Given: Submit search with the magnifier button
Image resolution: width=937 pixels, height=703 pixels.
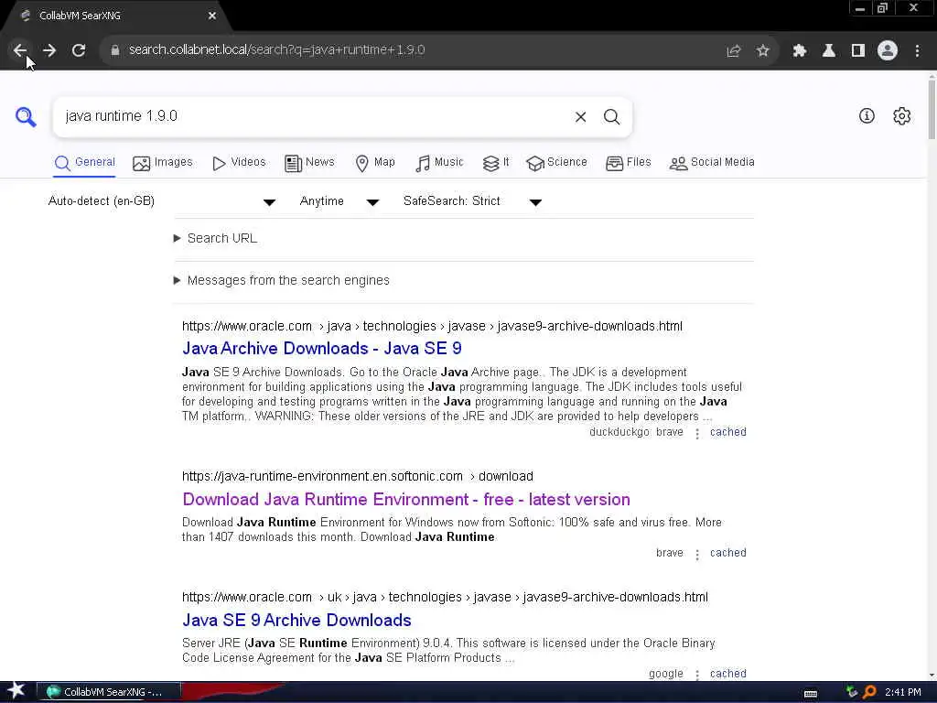Looking at the screenshot, I should tap(611, 117).
